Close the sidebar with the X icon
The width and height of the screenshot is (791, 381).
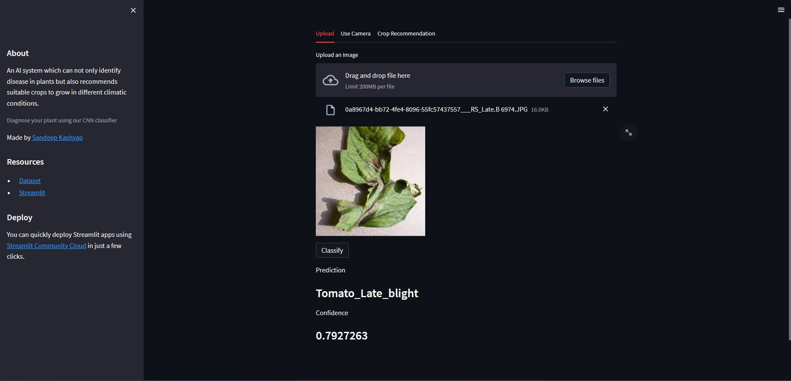(x=133, y=10)
